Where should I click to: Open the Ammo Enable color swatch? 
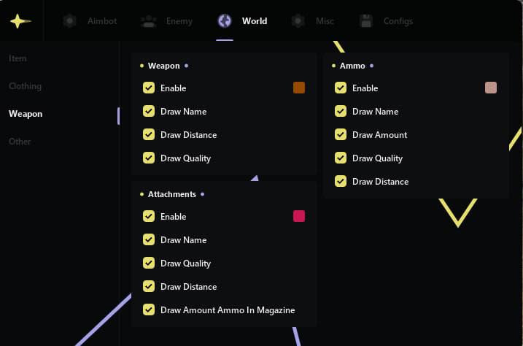[x=491, y=88]
